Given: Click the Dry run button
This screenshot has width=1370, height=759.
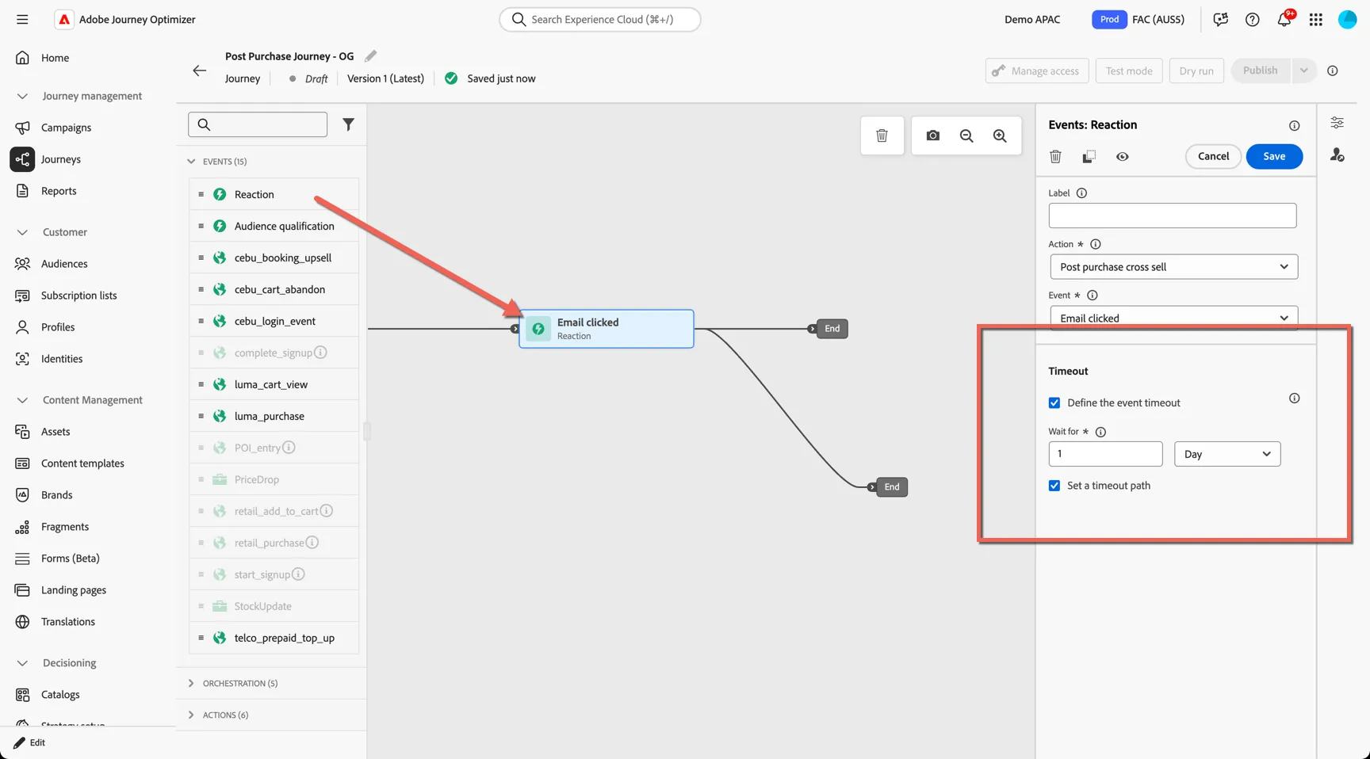Looking at the screenshot, I should [x=1196, y=71].
